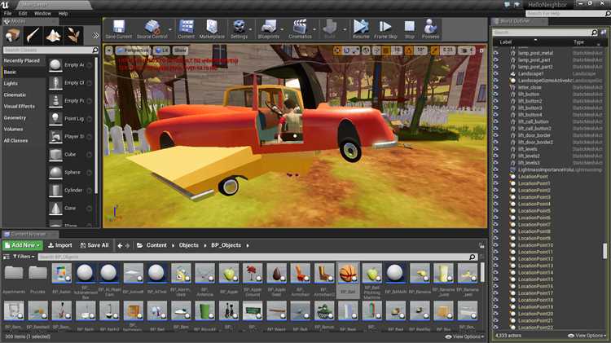Open the Show flags menu in the viewport
This screenshot has width=611, height=343.
click(180, 51)
